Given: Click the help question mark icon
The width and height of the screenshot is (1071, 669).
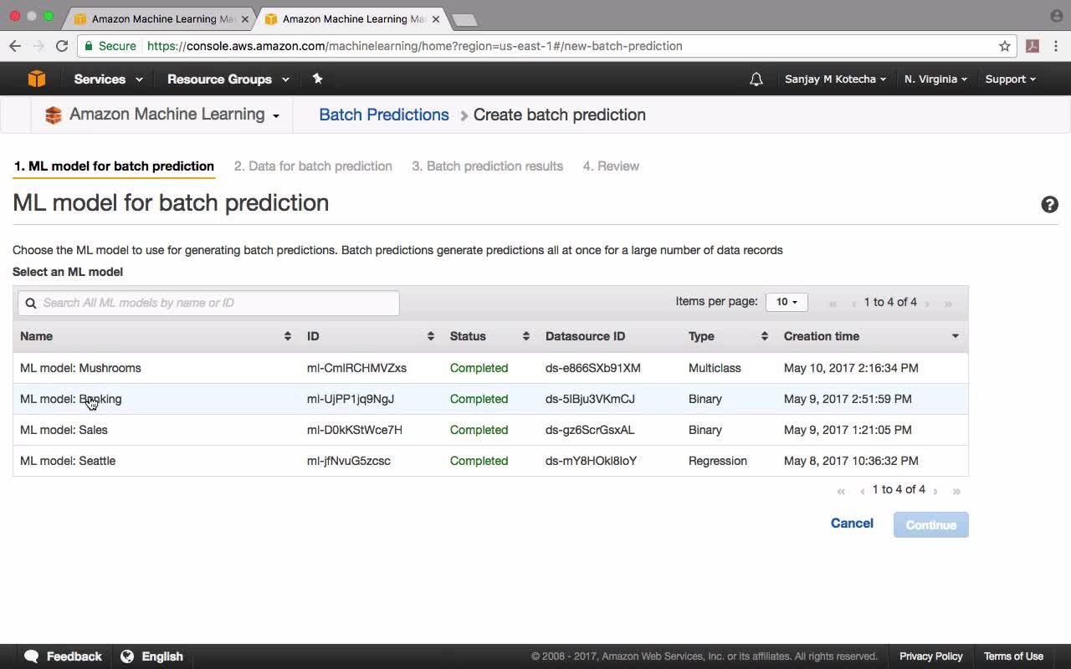Looking at the screenshot, I should pos(1049,205).
